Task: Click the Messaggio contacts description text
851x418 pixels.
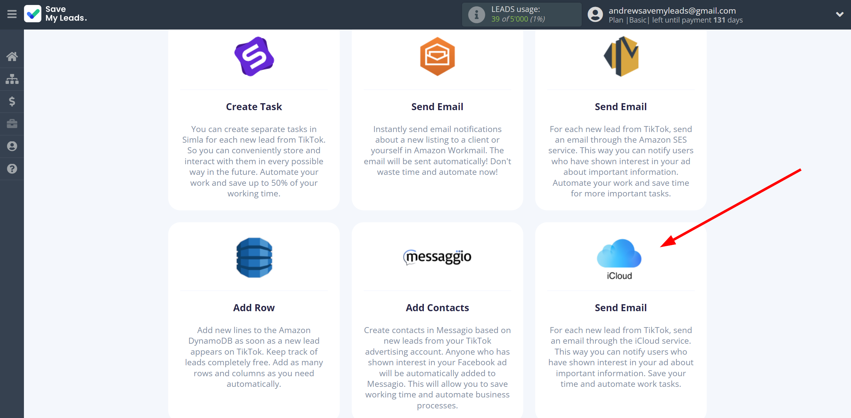Action: (x=437, y=368)
